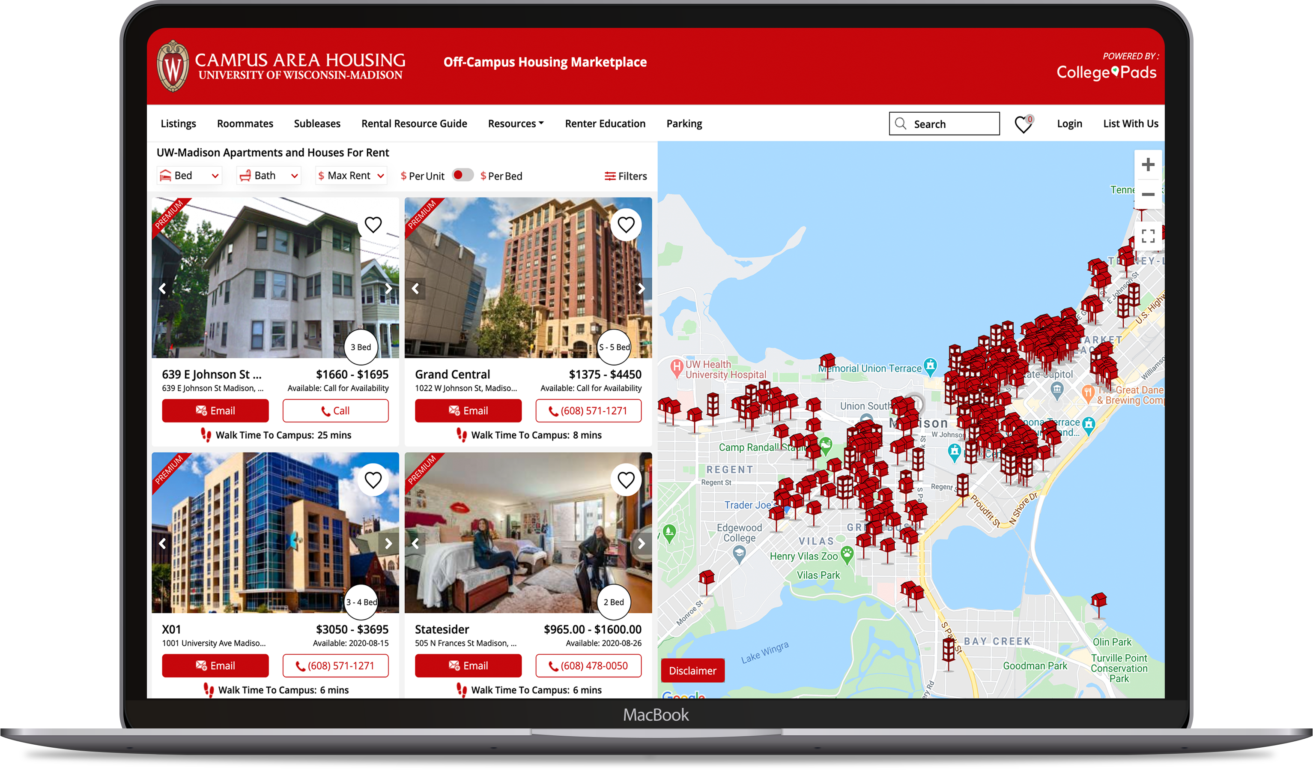
Task: Open the Bed dropdown filter
Action: click(x=189, y=176)
